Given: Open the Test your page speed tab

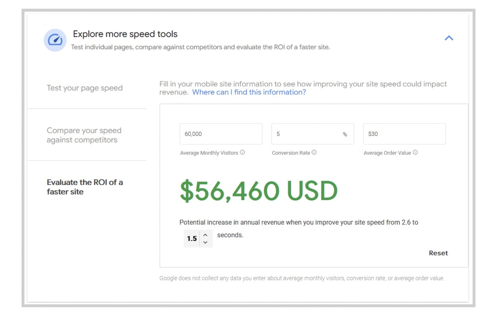Looking at the screenshot, I should [x=85, y=88].
